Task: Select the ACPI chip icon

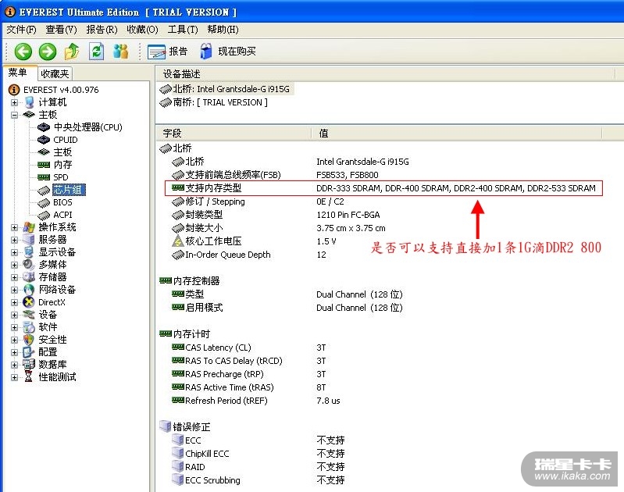Action: [44, 216]
